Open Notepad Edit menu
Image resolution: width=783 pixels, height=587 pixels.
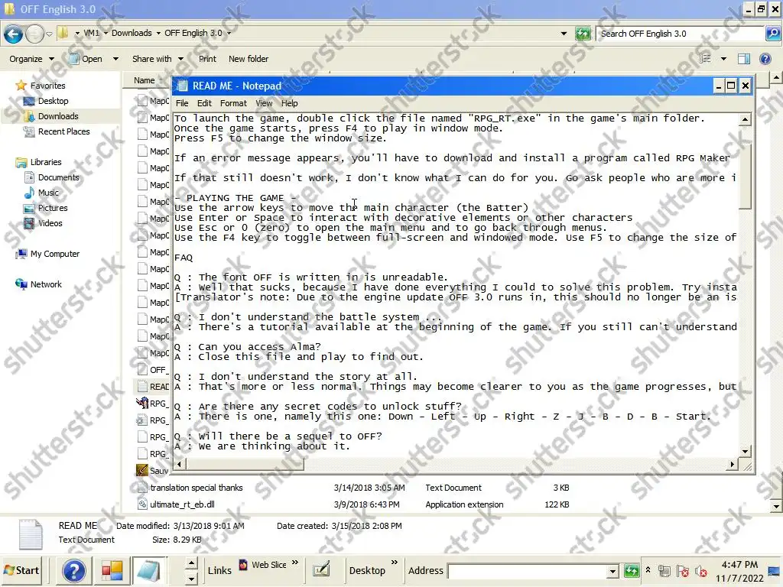point(204,103)
